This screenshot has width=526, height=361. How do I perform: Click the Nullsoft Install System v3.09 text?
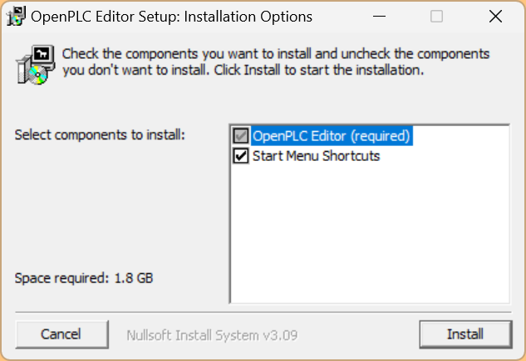pos(212,335)
